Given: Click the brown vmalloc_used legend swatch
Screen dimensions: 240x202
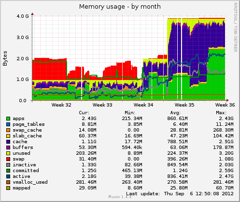Looking at the screenshot, I should pyautogui.click(x=8, y=182).
